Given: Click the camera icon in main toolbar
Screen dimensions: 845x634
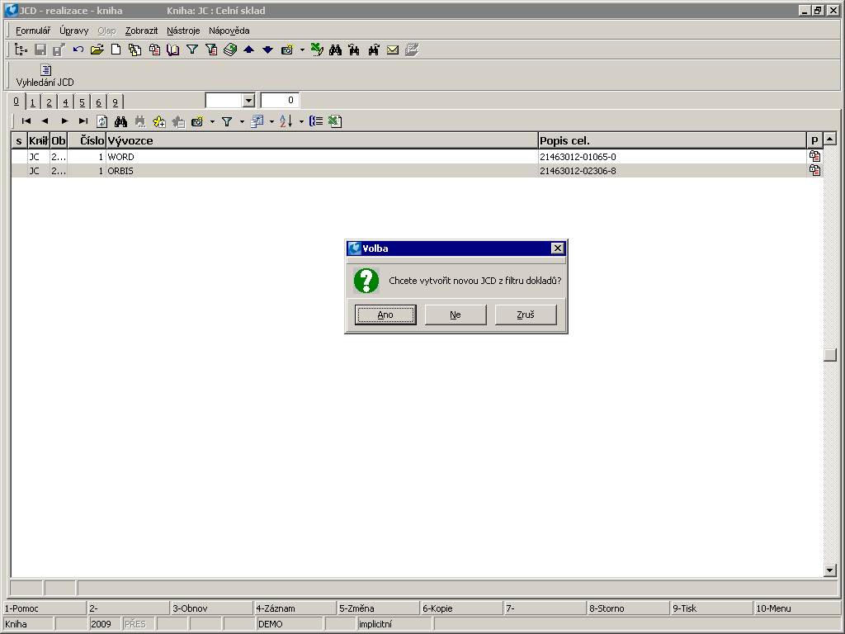Looking at the screenshot, I should [286, 50].
